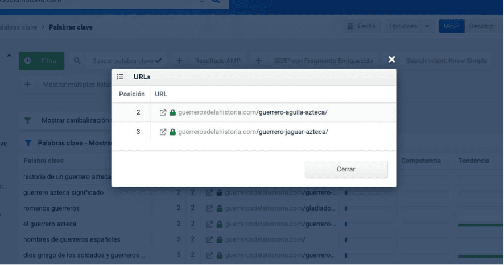
Task: Click funnel icon beside Mostrar canibalización
Action: point(28,121)
